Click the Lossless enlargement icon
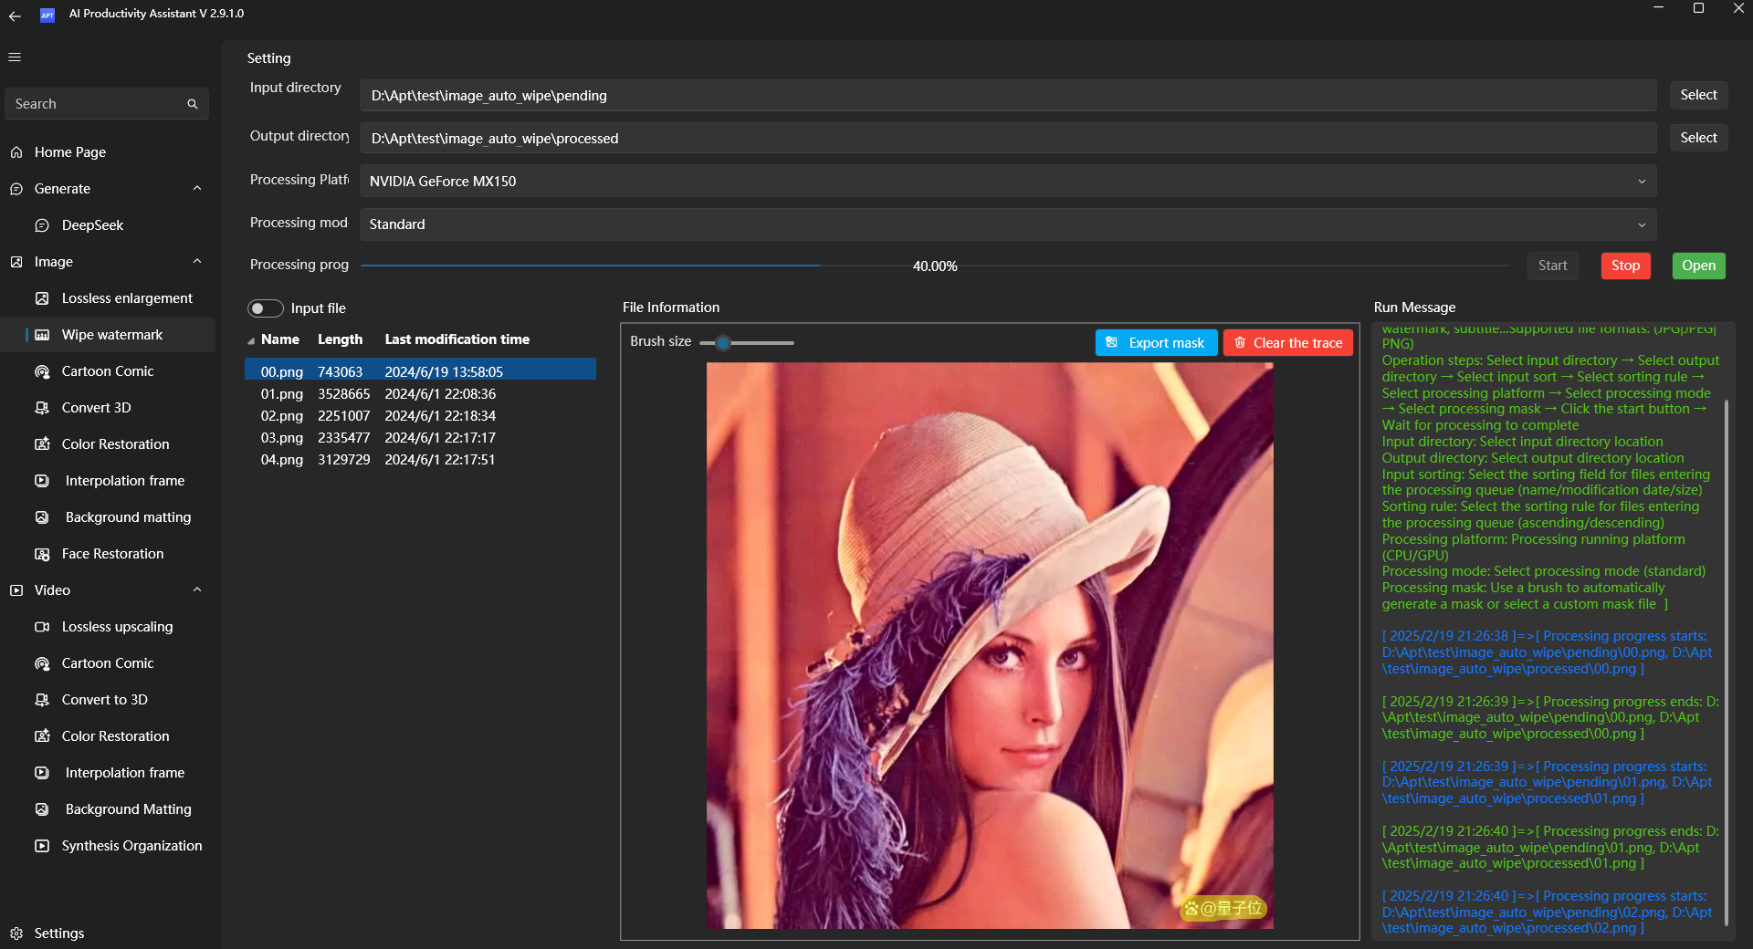Image resolution: width=1753 pixels, height=949 pixels. [x=42, y=298]
